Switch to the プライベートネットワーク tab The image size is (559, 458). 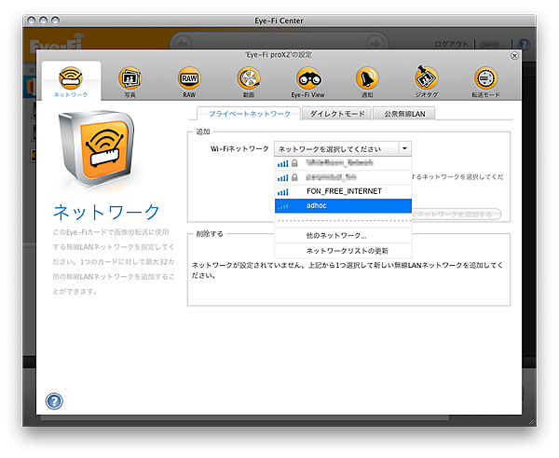click(x=249, y=114)
